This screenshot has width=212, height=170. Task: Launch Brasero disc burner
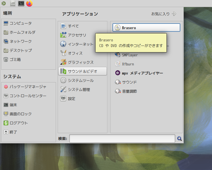(x=146, y=28)
